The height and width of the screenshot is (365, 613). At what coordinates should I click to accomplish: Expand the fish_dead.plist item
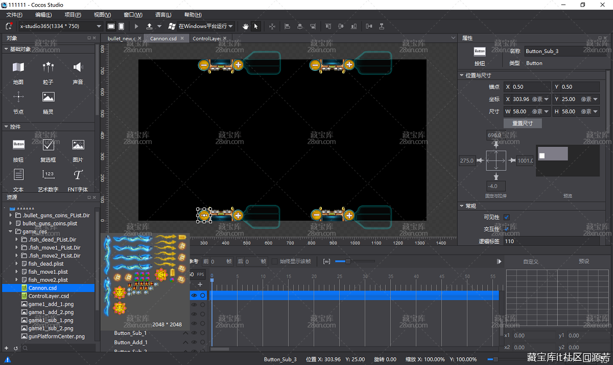click(17, 264)
